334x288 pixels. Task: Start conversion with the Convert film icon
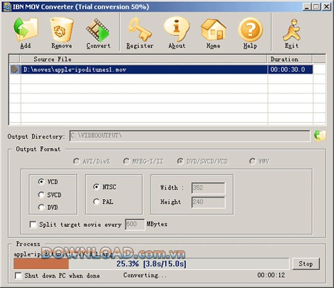tap(98, 30)
